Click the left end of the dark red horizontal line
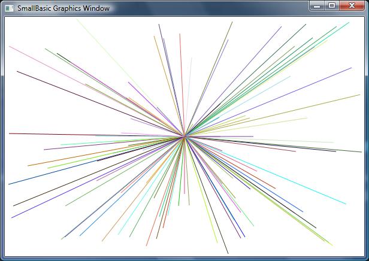369x261 pixels. point(10,133)
